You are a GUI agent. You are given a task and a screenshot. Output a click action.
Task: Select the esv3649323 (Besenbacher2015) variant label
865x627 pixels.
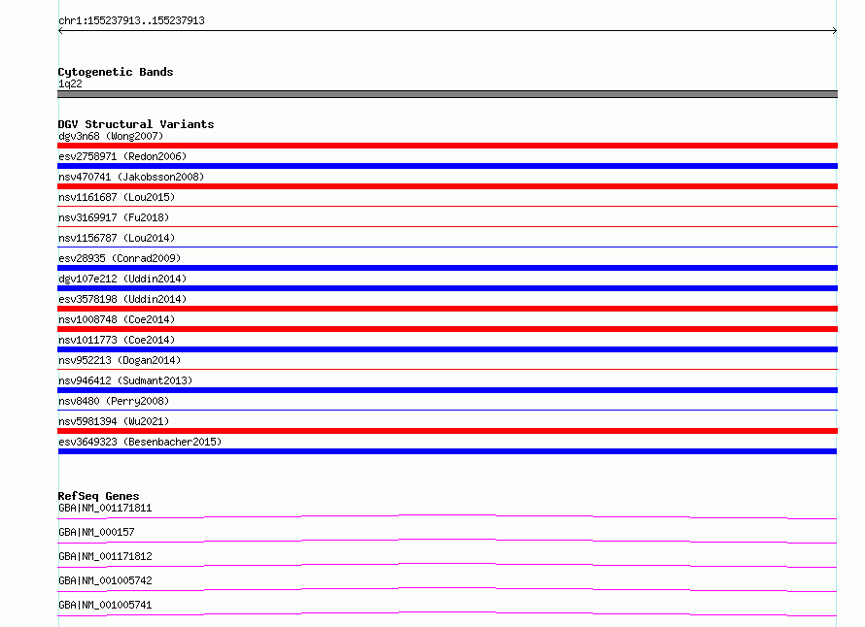(x=140, y=442)
